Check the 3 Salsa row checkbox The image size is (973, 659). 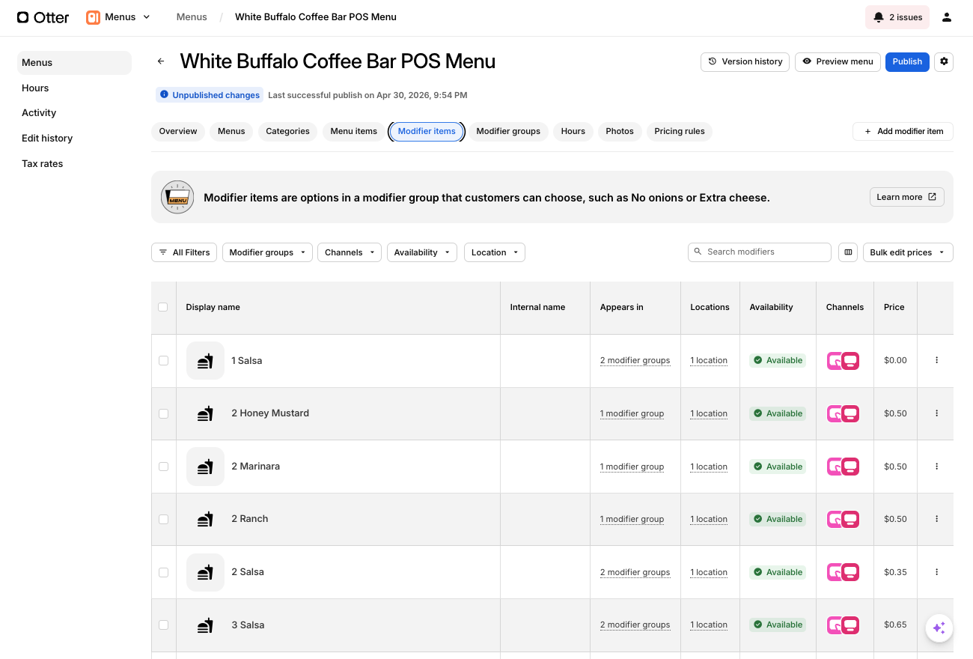tap(163, 625)
